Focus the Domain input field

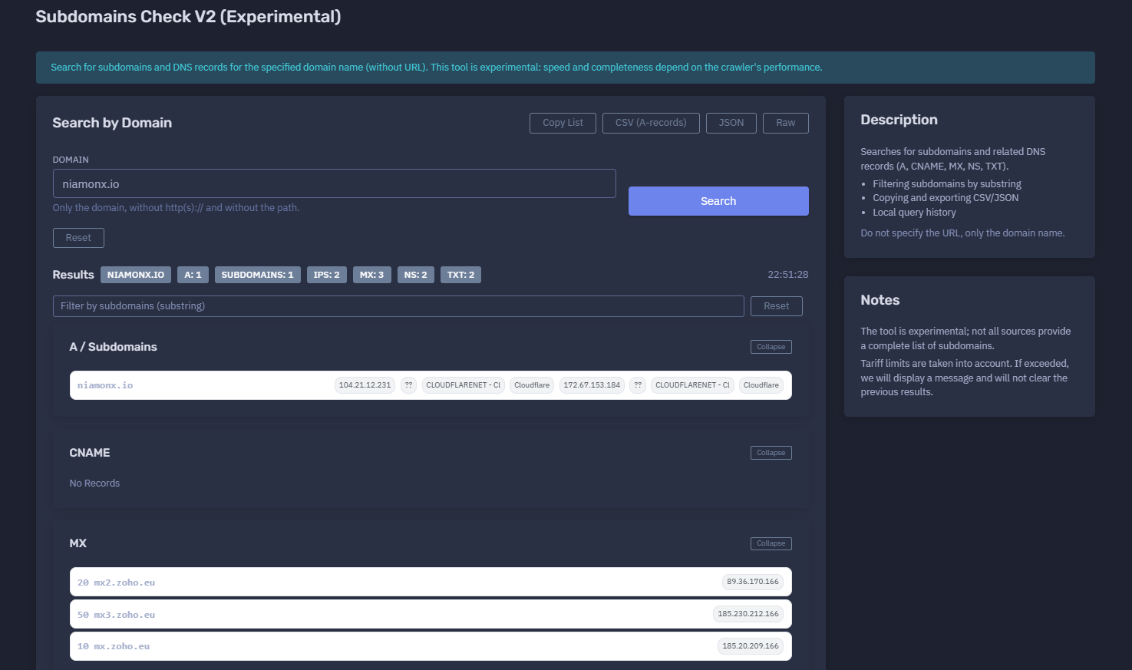point(334,183)
